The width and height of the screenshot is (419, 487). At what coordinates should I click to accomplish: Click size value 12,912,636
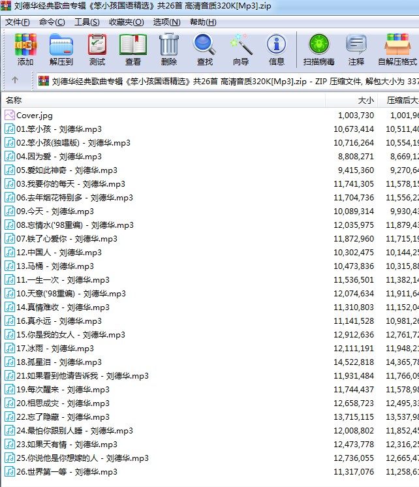(x=354, y=334)
